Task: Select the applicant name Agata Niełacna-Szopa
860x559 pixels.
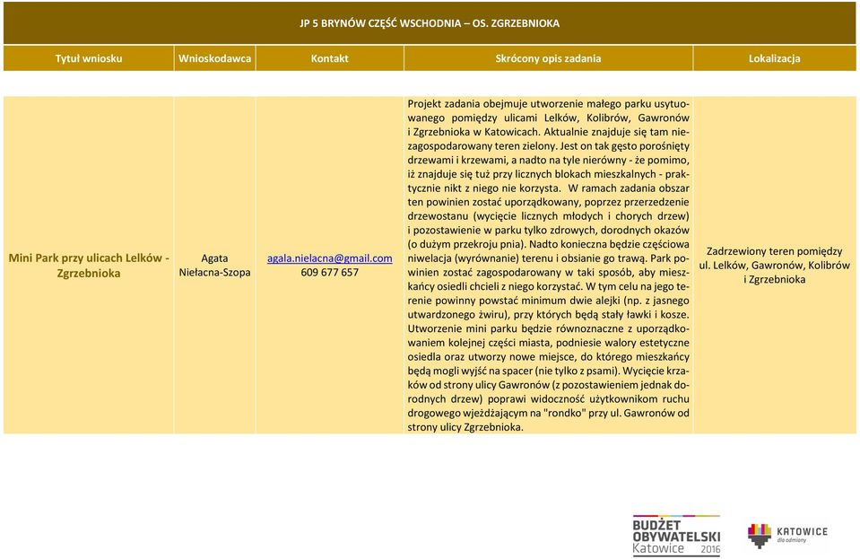Action: point(215,266)
